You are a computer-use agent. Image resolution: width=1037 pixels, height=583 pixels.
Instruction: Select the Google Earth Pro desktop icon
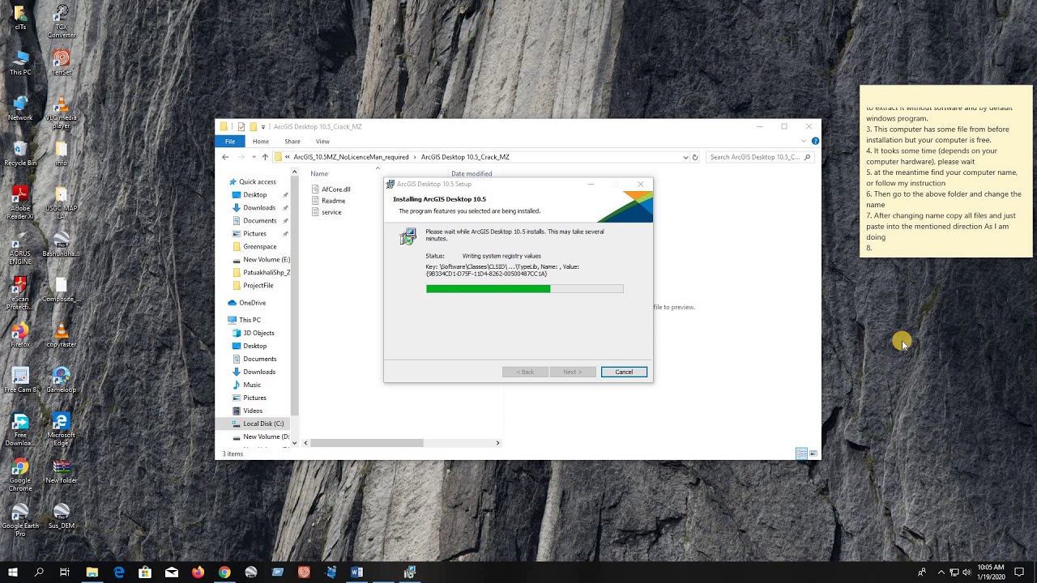tap(20, 521)
